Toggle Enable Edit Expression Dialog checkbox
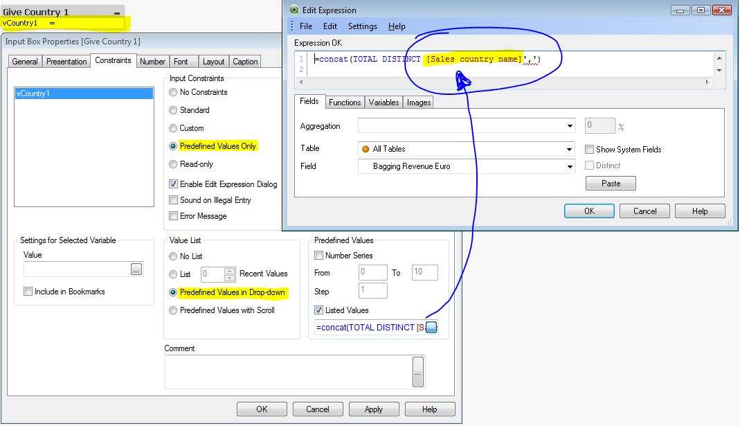 (x=174, y=184)
